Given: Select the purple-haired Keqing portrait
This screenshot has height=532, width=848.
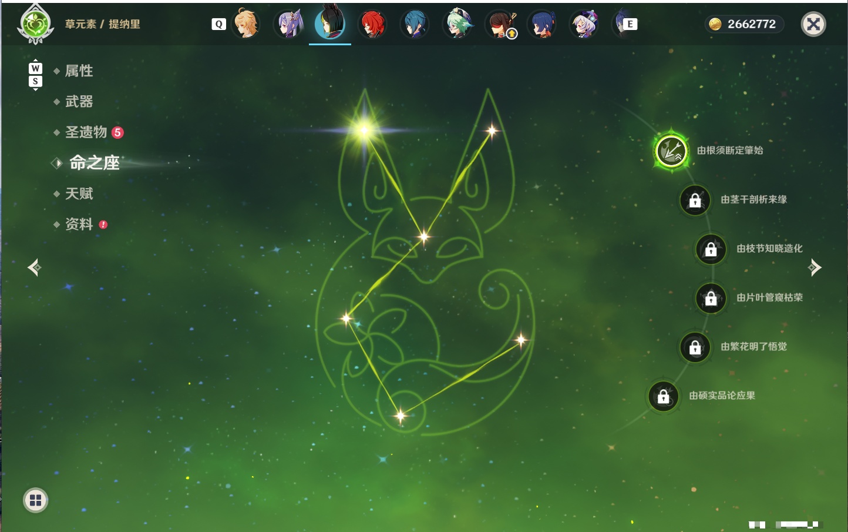Looking at the screenshot, I should click(x=288, y=24).
